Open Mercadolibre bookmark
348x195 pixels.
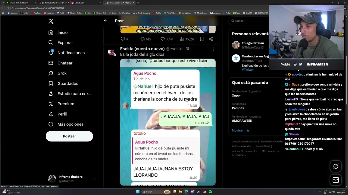pyautogui.click(x=185, y=13)
